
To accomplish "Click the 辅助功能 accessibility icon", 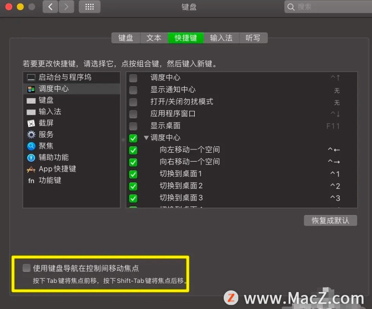I will (x=31, y=158).
